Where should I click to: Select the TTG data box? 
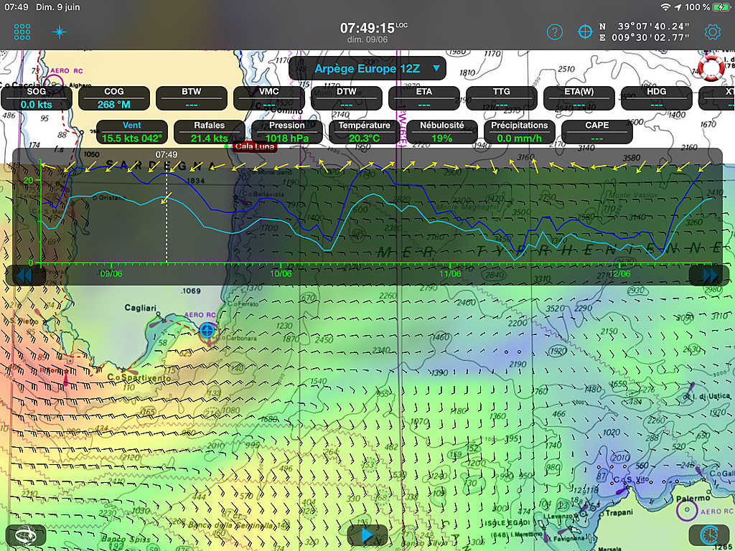coord(502,98)
